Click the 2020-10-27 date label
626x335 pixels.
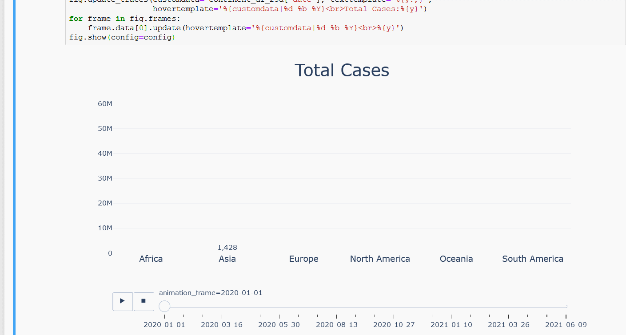pyautogui.click(x=394, y=324)
